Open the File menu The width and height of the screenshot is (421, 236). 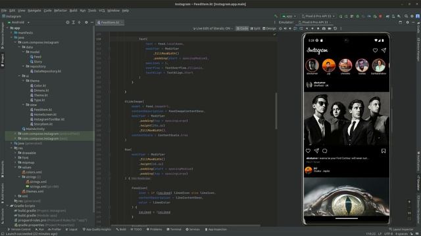(x=4, y=10)
